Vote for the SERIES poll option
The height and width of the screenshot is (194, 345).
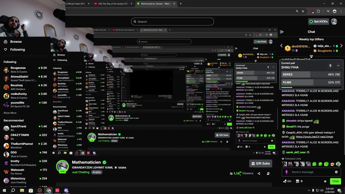[x=311, y=74]
